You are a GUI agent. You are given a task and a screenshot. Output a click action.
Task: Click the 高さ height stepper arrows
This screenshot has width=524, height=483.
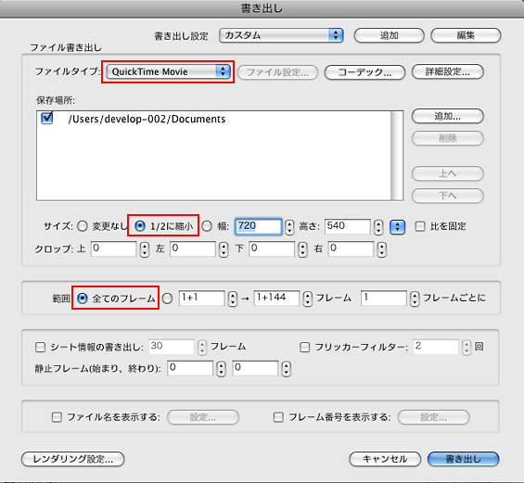pos(378,227)
